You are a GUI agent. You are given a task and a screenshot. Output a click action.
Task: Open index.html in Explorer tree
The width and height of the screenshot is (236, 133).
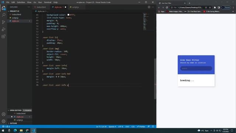pos(17,14)
